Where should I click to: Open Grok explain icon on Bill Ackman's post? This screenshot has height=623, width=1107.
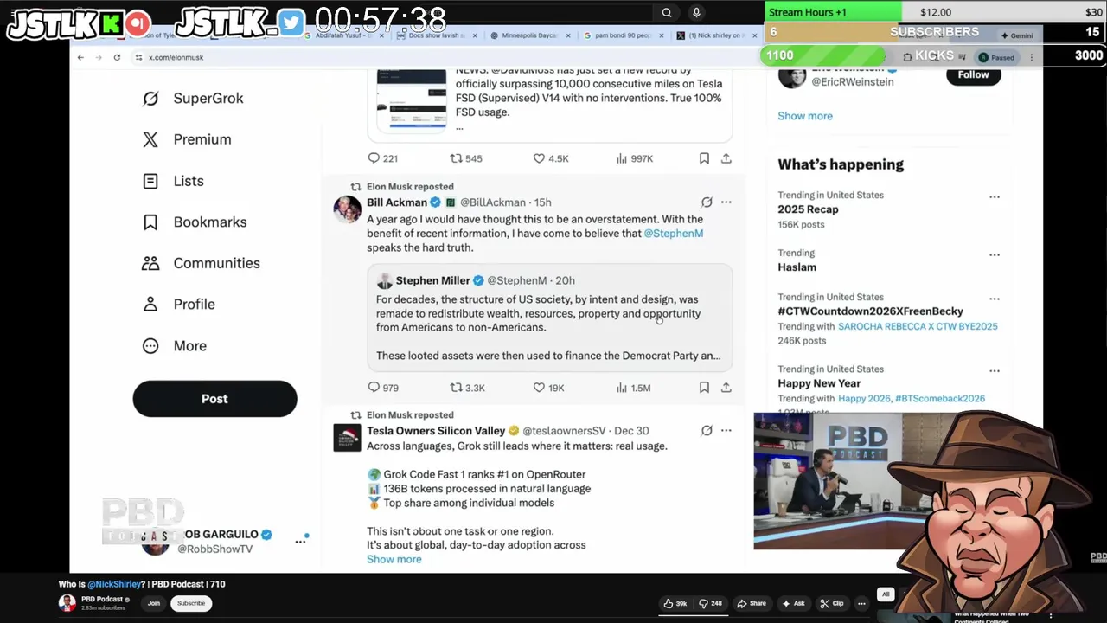coord(707,202)
